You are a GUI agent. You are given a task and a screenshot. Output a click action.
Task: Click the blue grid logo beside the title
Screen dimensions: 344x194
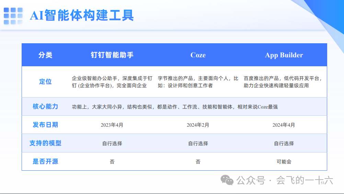pos(13,16)
